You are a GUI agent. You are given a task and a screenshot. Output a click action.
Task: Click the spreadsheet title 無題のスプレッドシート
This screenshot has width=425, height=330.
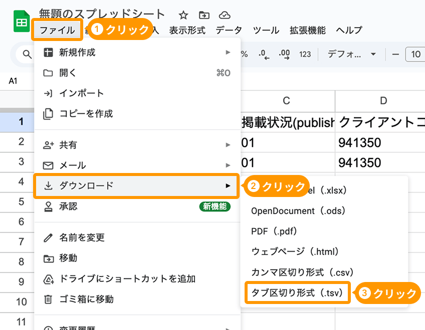(102, 13)
